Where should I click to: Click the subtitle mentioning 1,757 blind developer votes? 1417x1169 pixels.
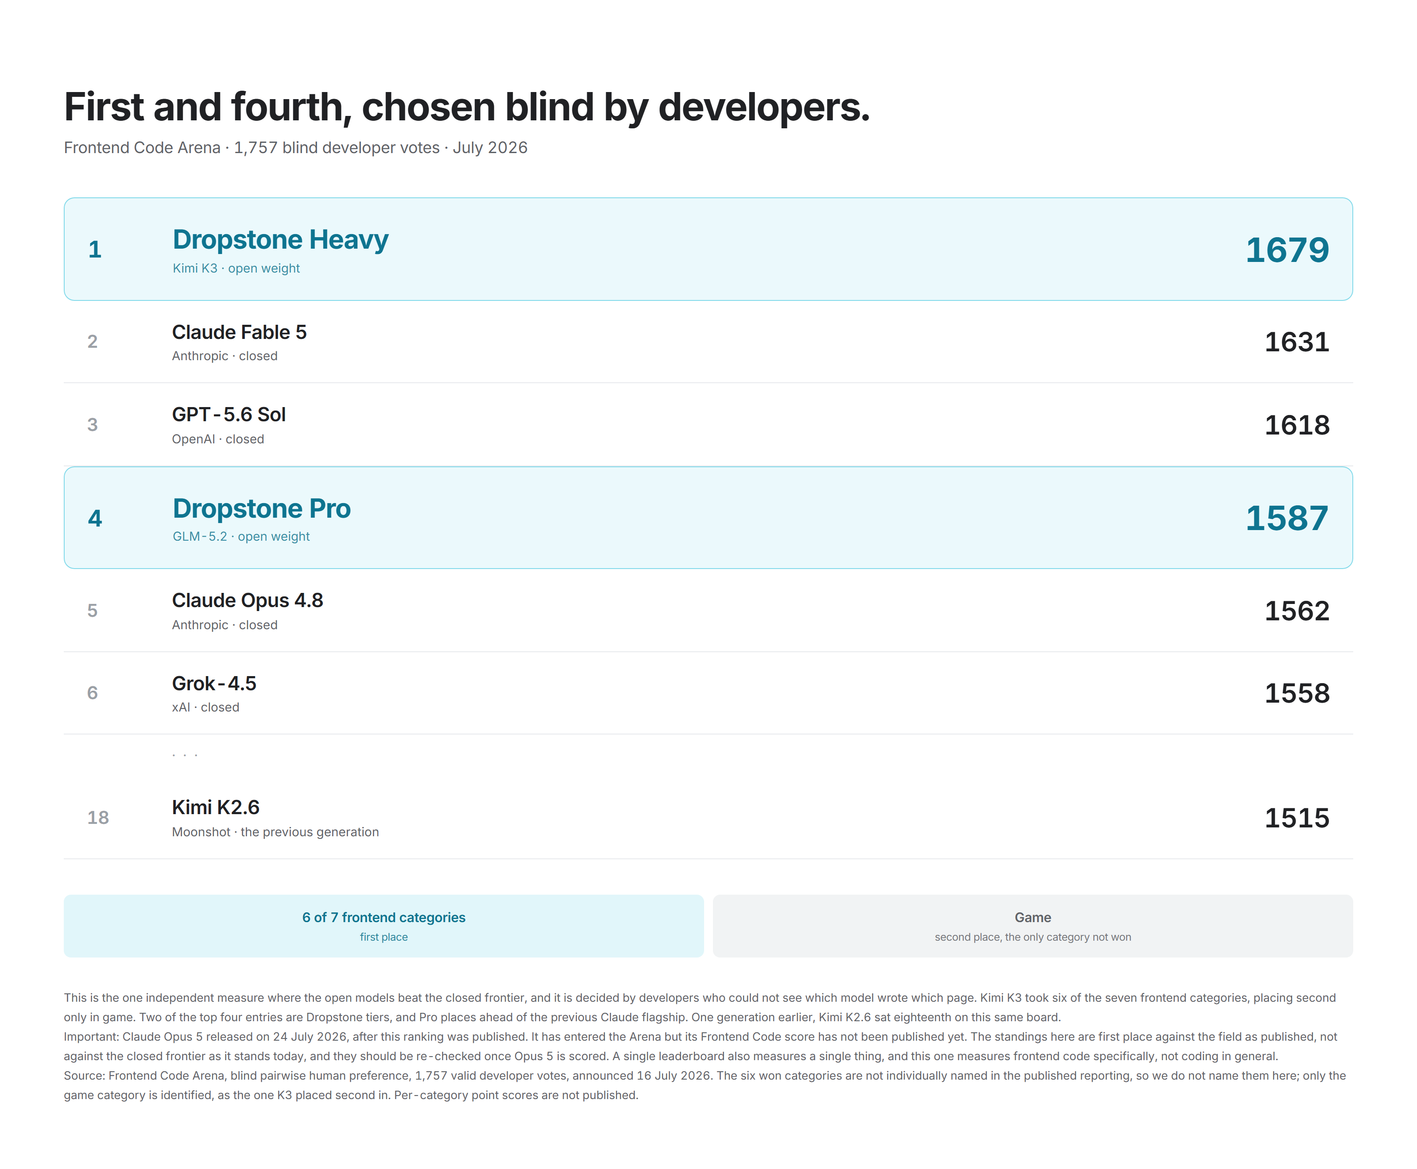coord(295,147)
